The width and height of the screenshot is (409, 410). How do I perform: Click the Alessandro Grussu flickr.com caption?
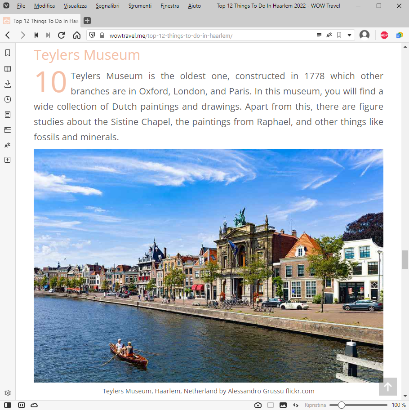[x=209, y=391]
